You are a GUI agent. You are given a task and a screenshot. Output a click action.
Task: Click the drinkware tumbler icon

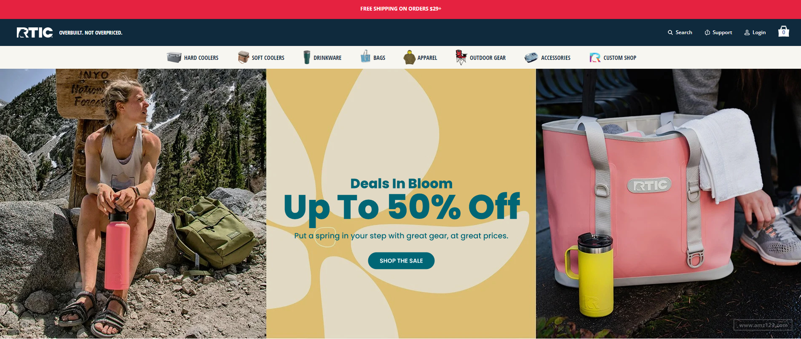pyautogui.click(x=307, y=57)
